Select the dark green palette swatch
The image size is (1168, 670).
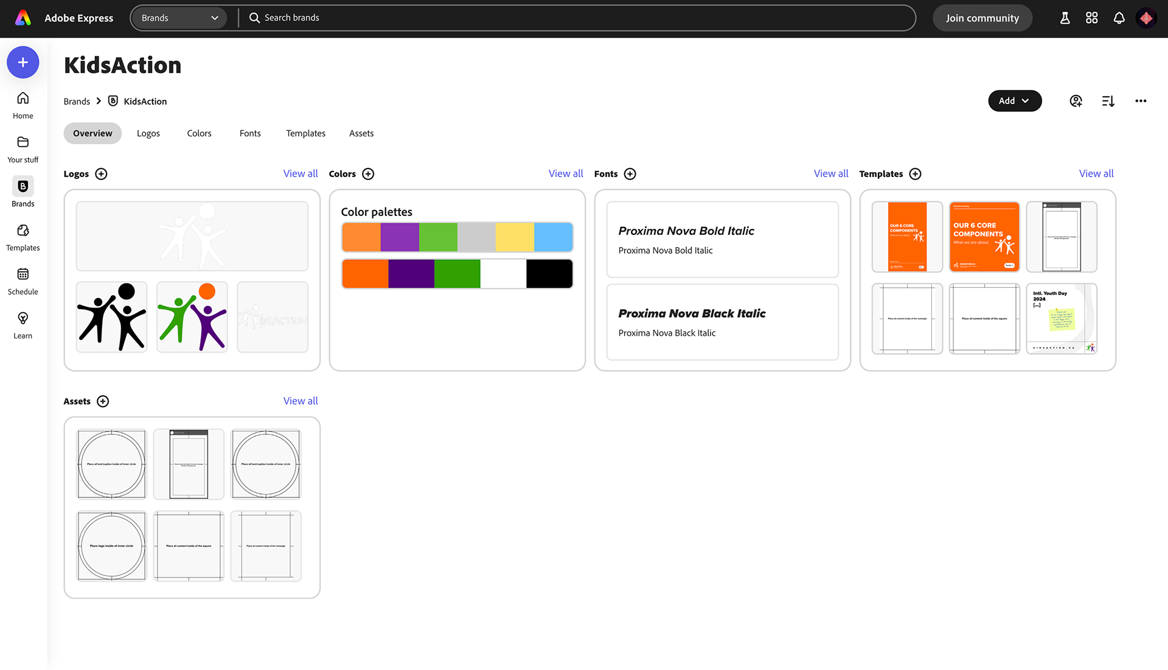(457, 274)
